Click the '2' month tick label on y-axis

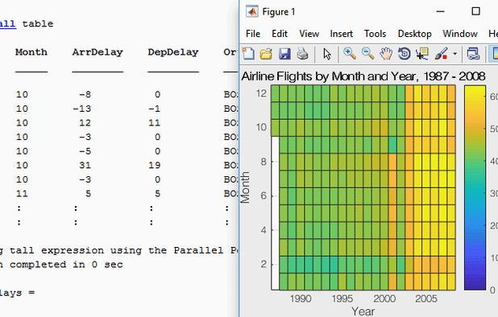pyautogui.click(x=264, y=264)
